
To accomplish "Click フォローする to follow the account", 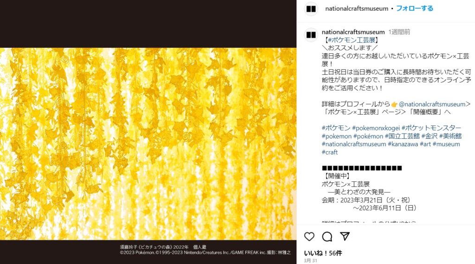I will pos(415,8).
